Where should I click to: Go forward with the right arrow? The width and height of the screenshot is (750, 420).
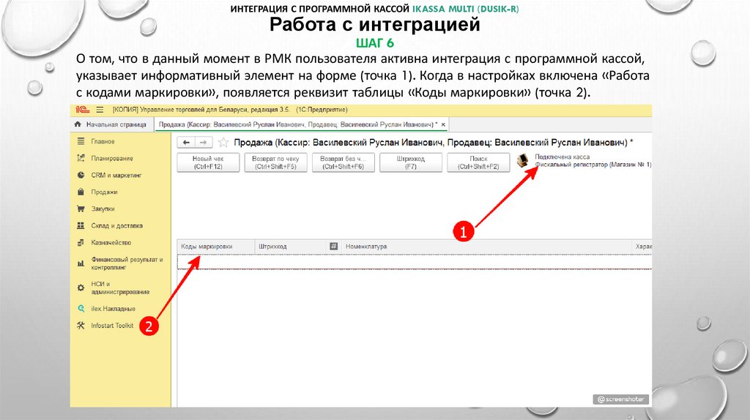(204, 143)
